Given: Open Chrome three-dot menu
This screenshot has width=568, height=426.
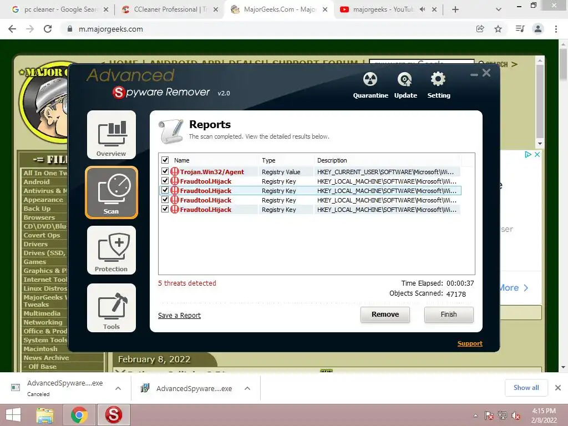Looking at the screenshot, I should click(556, 29).
